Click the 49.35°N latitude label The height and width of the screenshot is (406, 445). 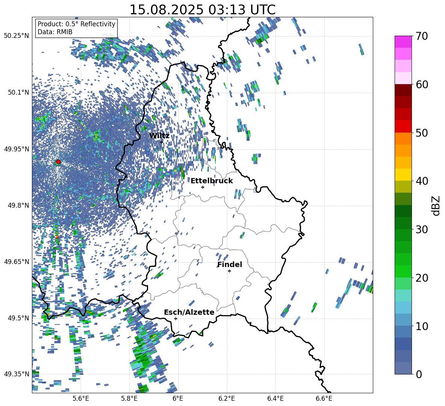click(x=17, y=374)
